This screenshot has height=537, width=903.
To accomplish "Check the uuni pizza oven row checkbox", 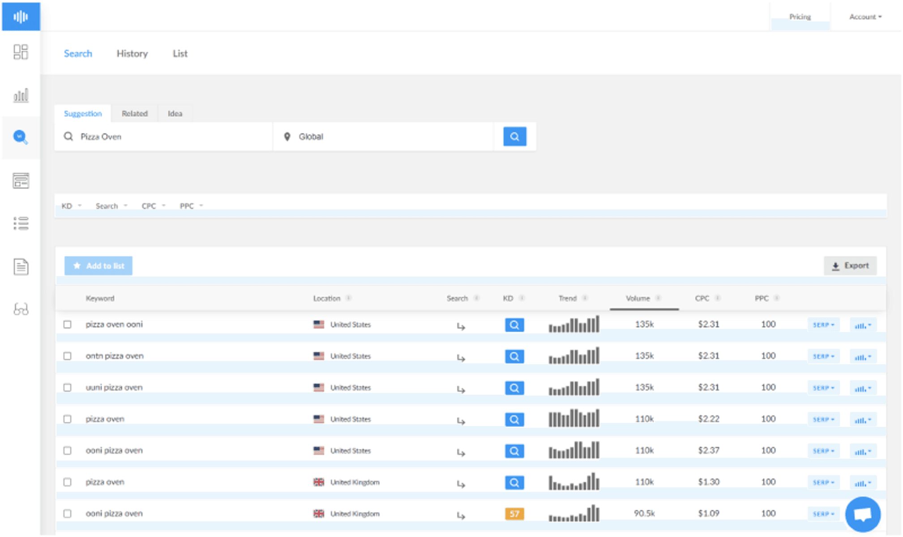I will pos(67,388).
